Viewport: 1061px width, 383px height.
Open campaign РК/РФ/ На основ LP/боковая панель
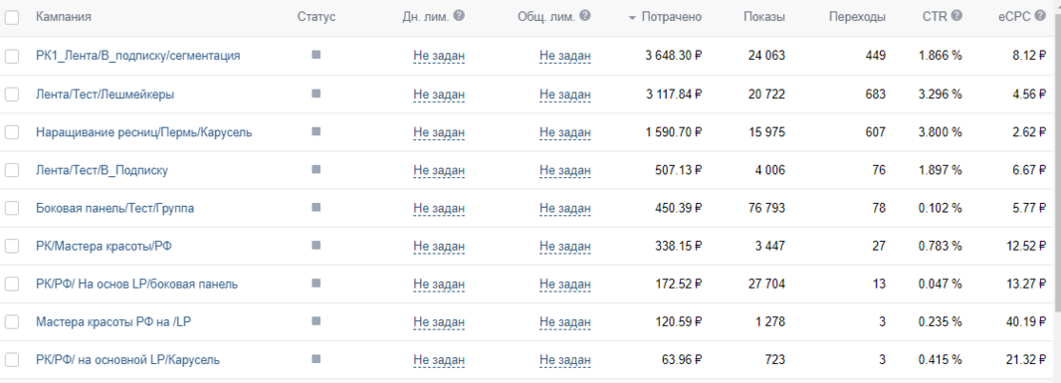[x=136, y=285]
